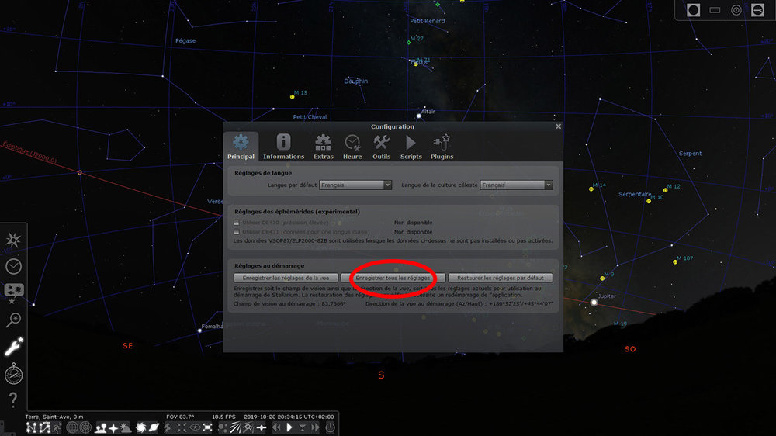Toggle planet labels Saturn icon
Image resolution: width=776 pixels, height=436 pixels.
[x=154, y=427]
